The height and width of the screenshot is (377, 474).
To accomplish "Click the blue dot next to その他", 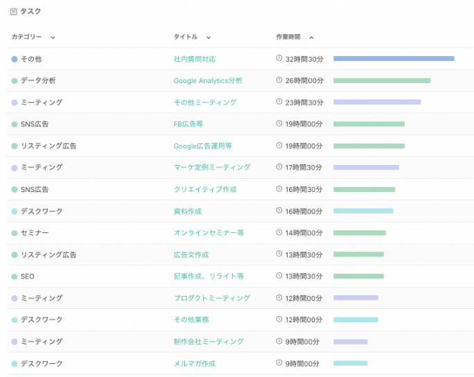I will [15, 60].
